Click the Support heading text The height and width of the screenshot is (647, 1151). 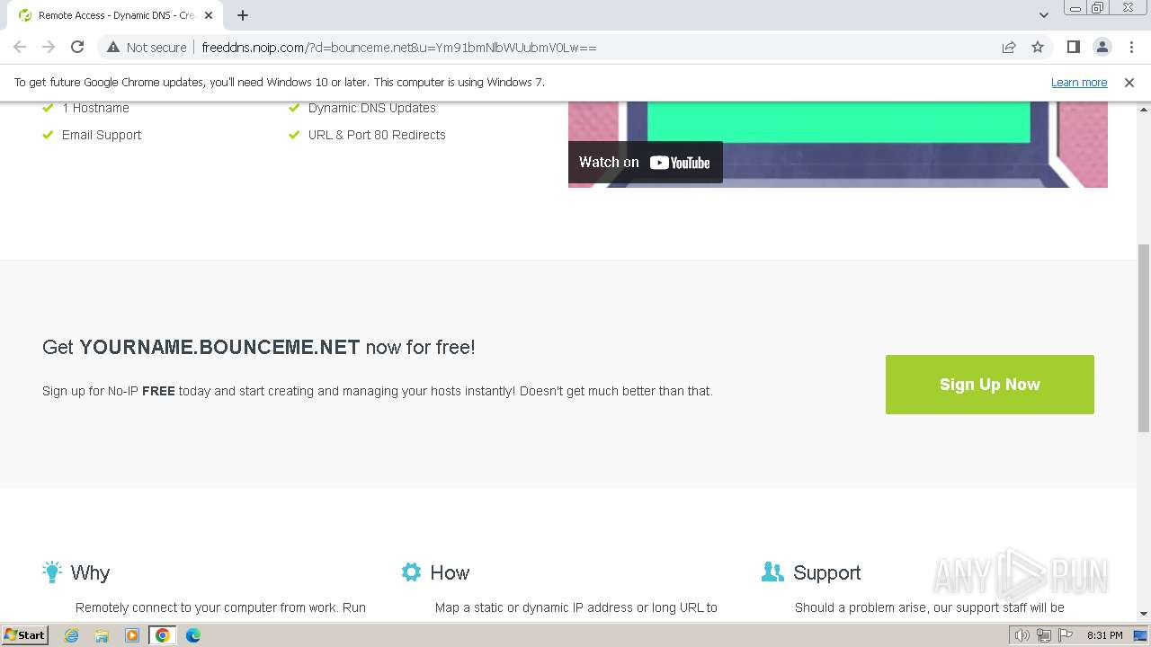[826, 572]
